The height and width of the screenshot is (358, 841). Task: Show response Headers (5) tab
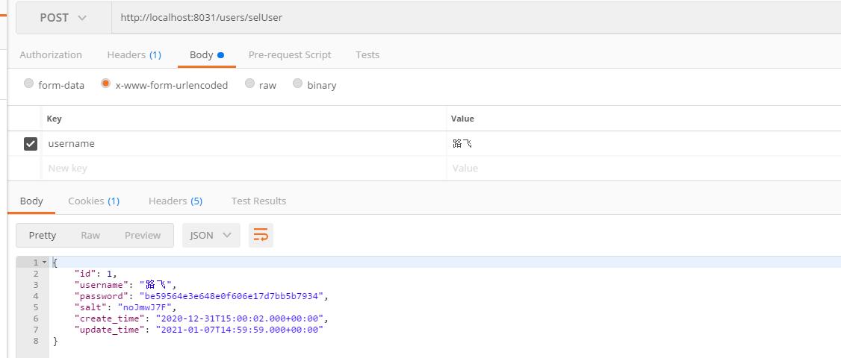[x=176, y=201]
